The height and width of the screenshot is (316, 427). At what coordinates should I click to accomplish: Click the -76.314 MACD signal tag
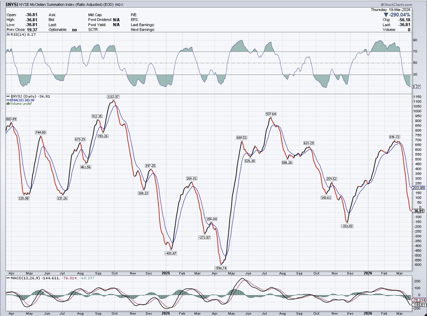(418, 300)
